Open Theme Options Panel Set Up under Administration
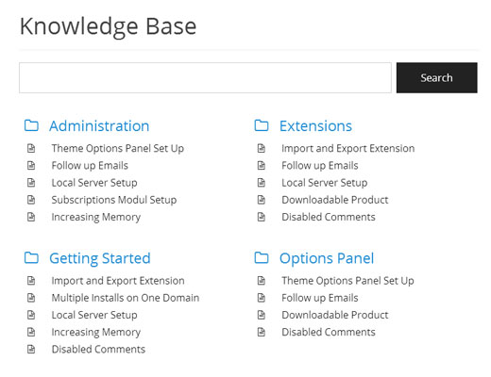 [118, 148]
